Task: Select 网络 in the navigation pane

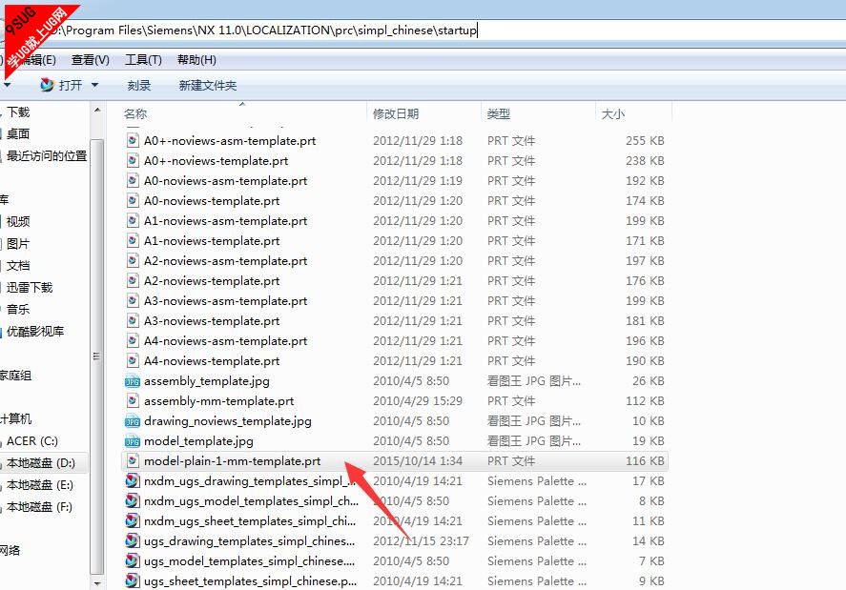Action: click(x=10, y=551)
